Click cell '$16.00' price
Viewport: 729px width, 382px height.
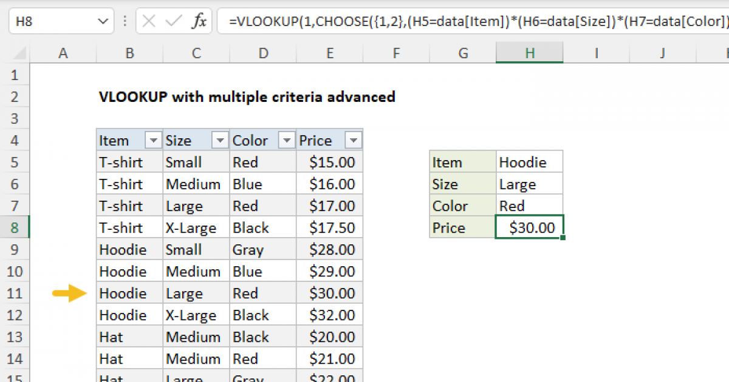click(x=330, y=184)
